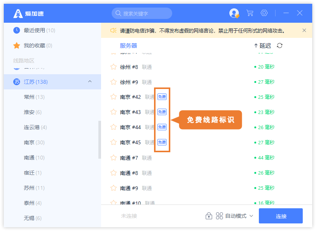The image size is (316, 231).
Task: Click the announcement speaker icon
Action: (x=113, y=30)
